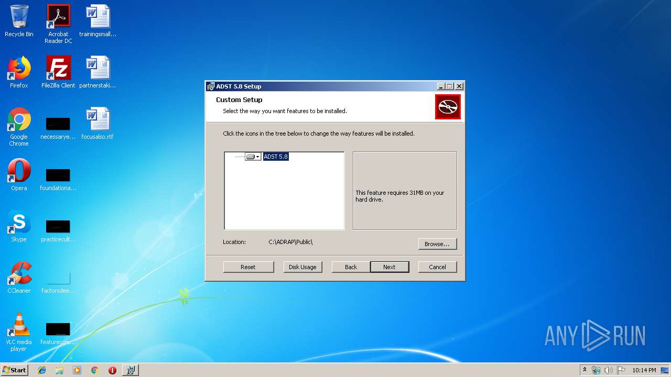Close the ADST 5.8 Setup window
Viewport: 671px width, 377px height.
[459, 86]
